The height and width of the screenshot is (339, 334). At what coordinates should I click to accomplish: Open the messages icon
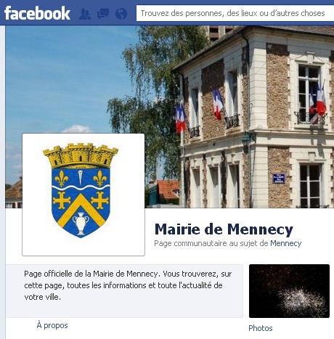103,14
